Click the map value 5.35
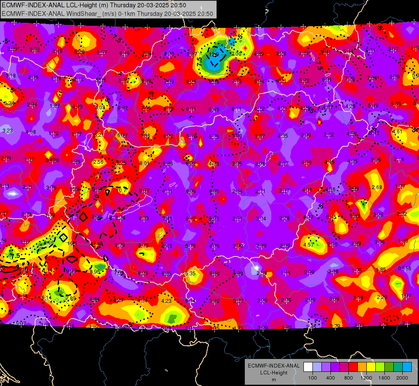 190,274
